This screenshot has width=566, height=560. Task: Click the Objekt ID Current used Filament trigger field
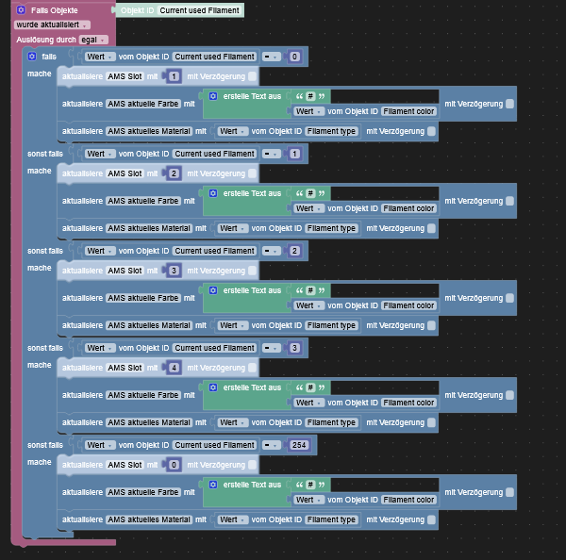pos(199,10)
